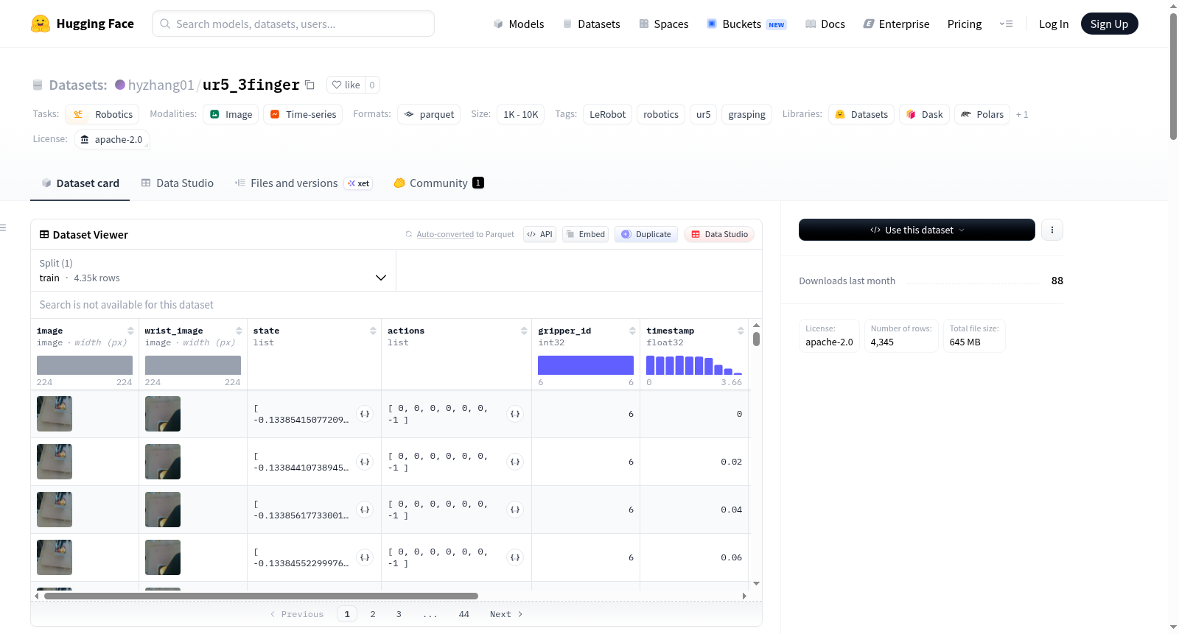Select the apache-2.0 license tag
The image size is (1179, 634).
(x=112, y=139)
